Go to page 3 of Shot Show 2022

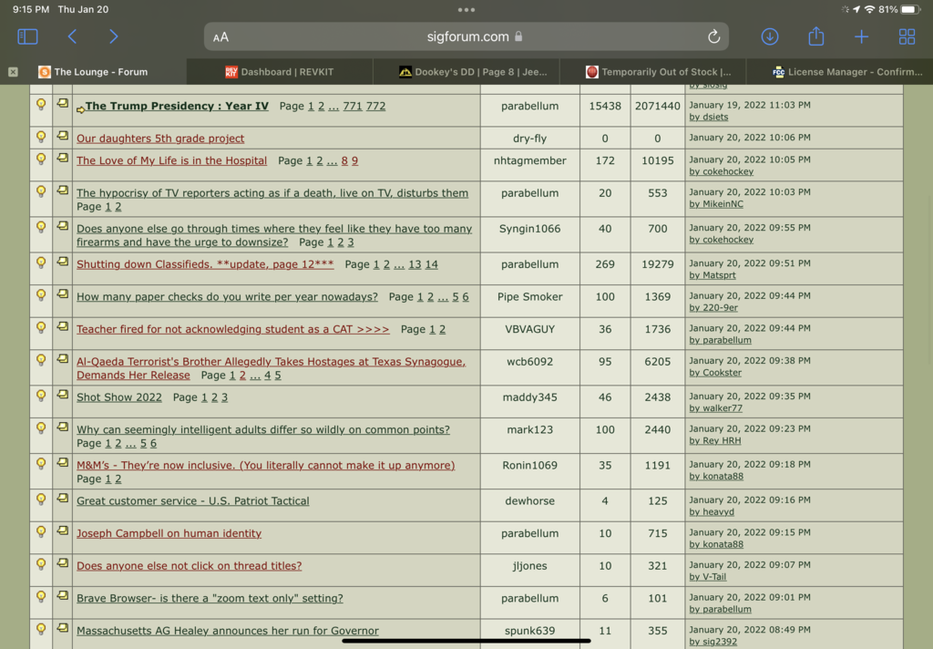tap(224, 397)
